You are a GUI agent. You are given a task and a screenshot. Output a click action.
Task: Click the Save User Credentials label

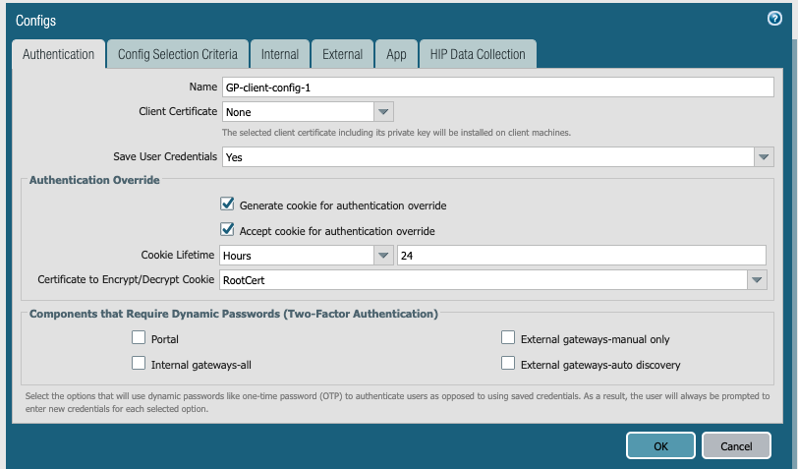(x=165, y=156)
